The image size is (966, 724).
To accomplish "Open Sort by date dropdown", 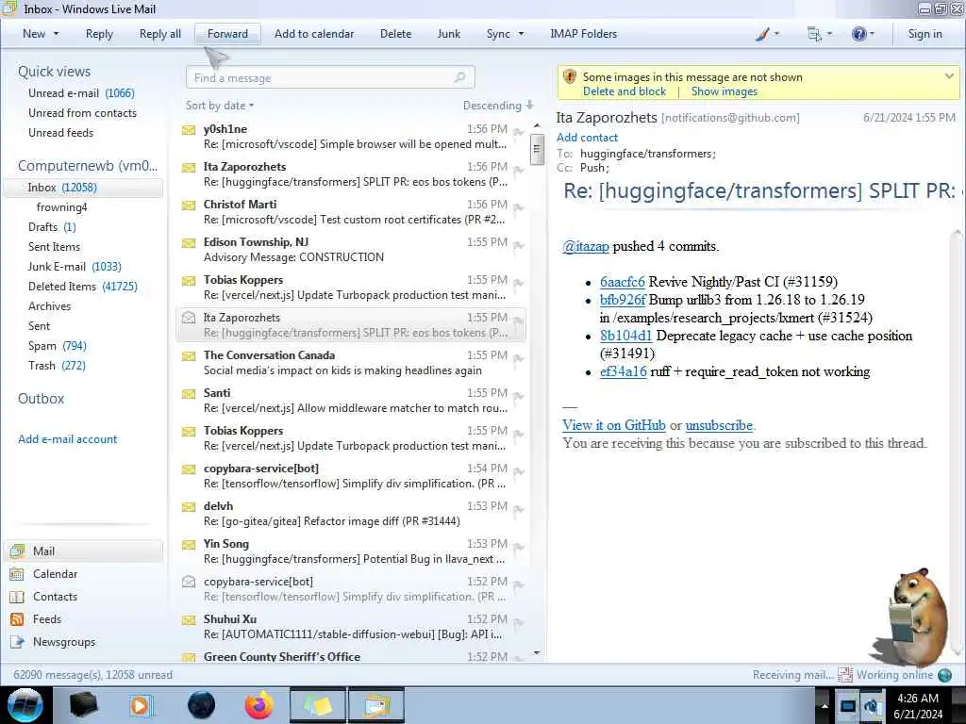I will 220,106.
